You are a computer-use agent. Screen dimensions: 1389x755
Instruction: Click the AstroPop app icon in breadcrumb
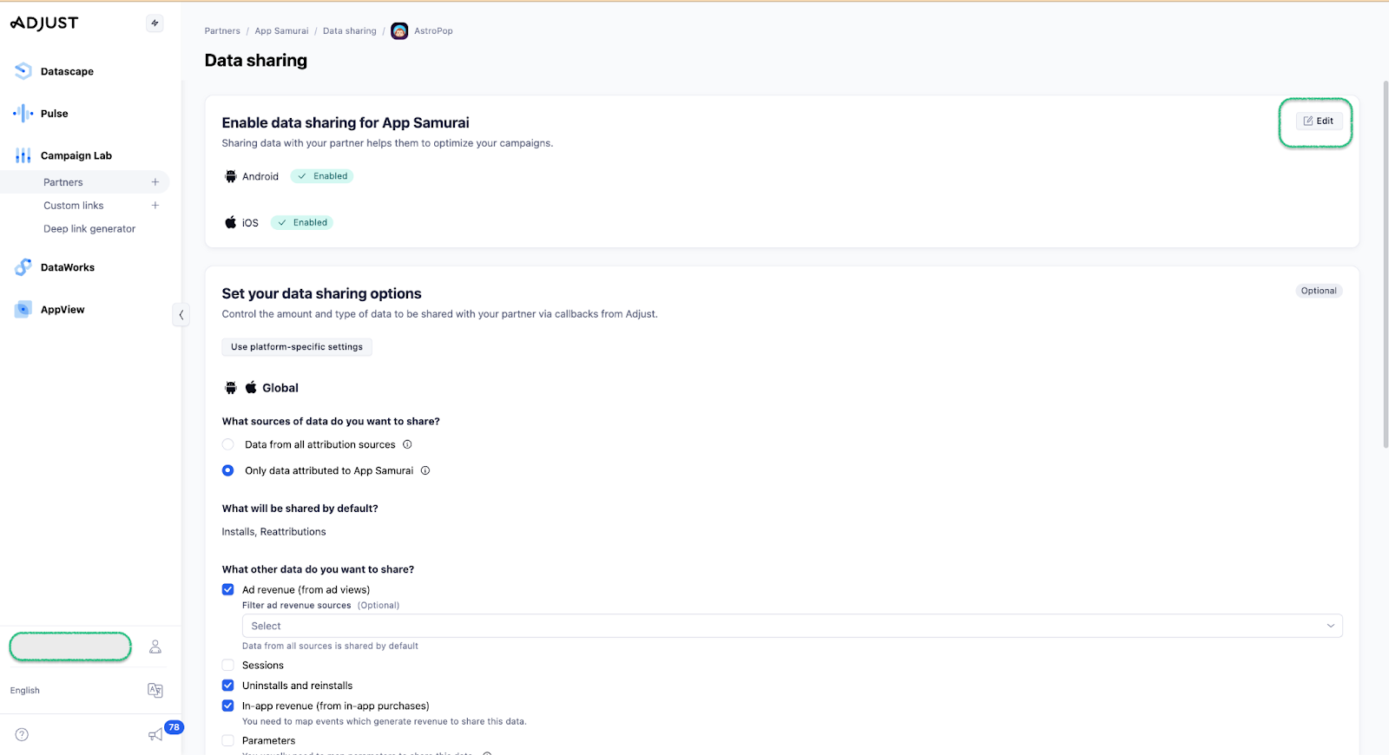pos(399,31)
